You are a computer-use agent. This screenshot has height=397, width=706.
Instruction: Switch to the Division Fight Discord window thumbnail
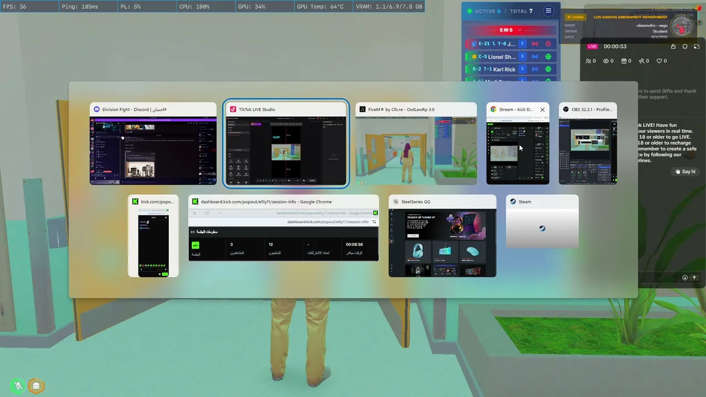point(153,143)
